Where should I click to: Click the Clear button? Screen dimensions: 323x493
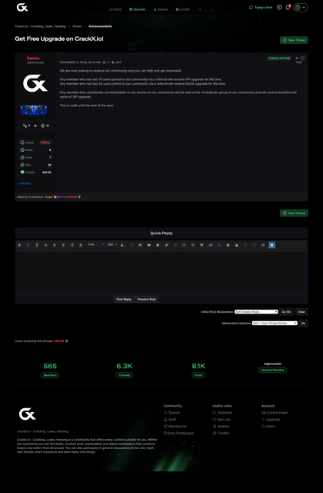click(301, 311)
